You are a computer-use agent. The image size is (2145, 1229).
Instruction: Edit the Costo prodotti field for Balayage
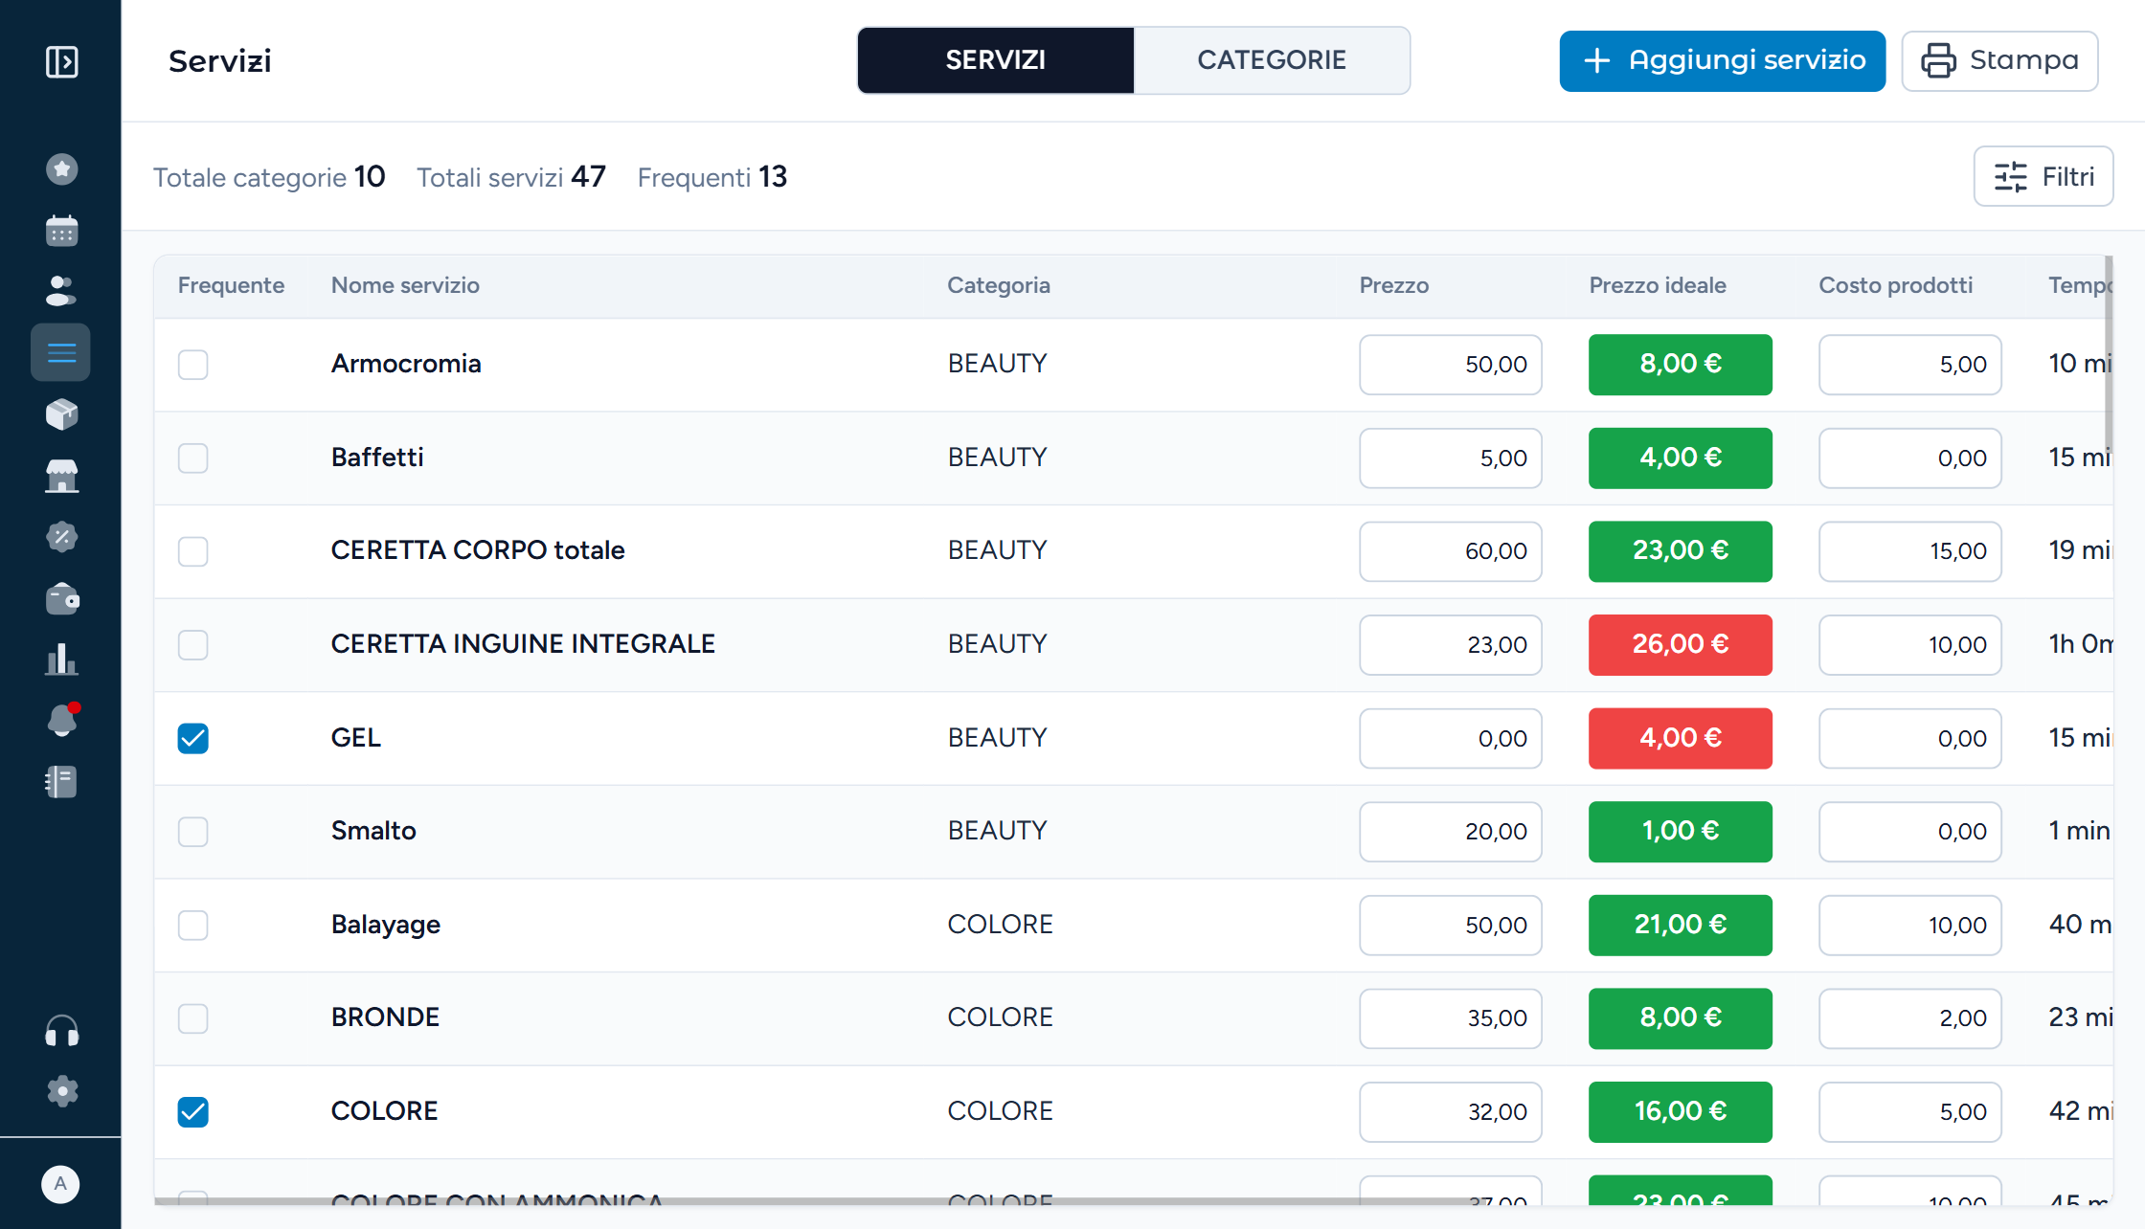1909,925
